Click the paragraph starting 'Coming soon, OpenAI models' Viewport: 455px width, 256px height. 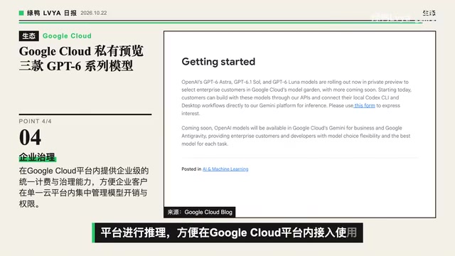click(x=296, y=136)
